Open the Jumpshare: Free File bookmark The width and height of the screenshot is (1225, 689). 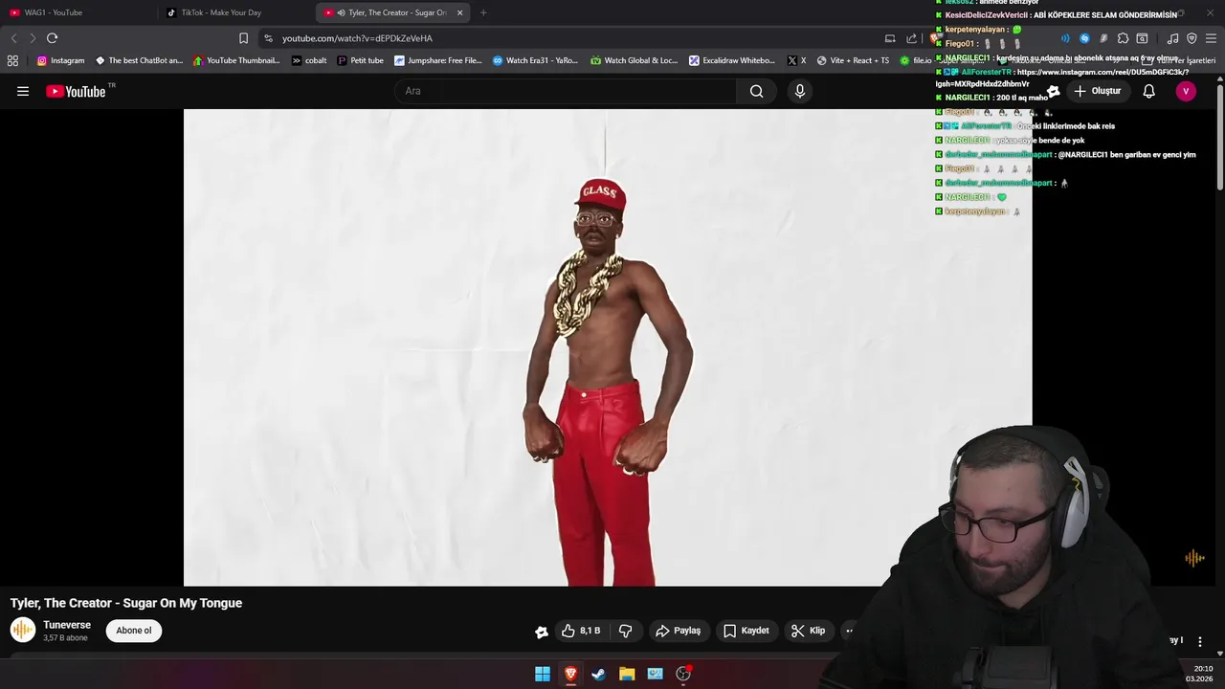click(438, 60)
